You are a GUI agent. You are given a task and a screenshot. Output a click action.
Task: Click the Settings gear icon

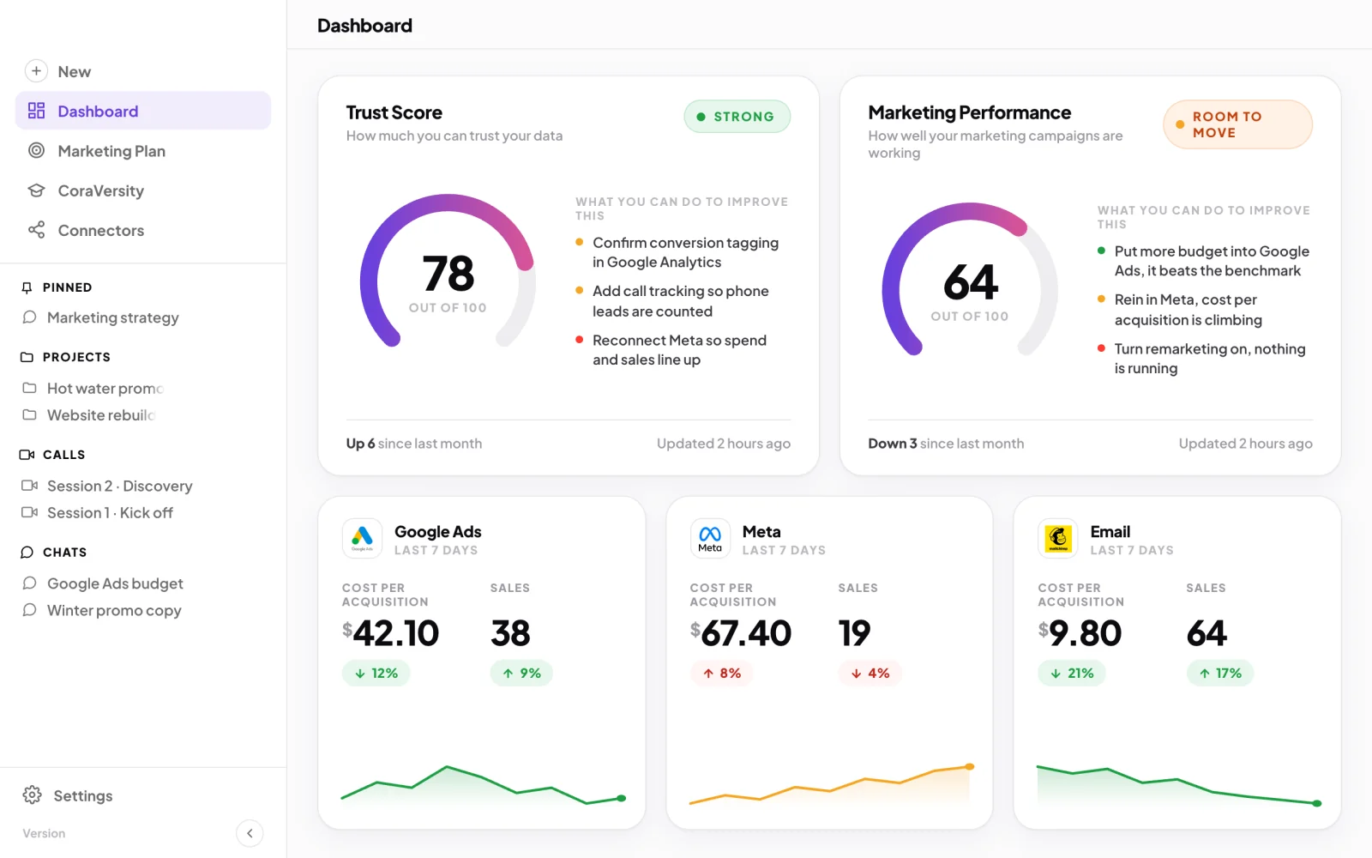click(x=33, y=795)
